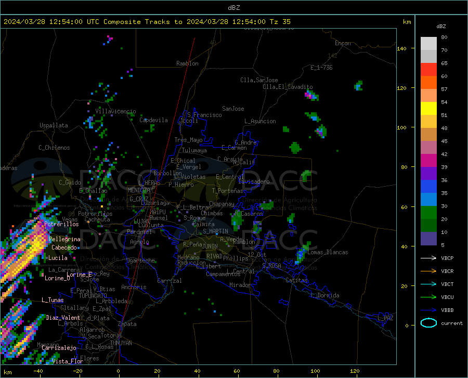Click the strong echo cell near Clla.El_Cavadito
Viewport: 468px width, 378px height.
point(311,96)
